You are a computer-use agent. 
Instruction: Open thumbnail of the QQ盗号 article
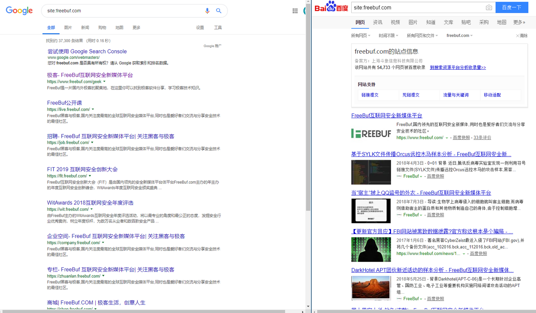click(x=371, y=211)
